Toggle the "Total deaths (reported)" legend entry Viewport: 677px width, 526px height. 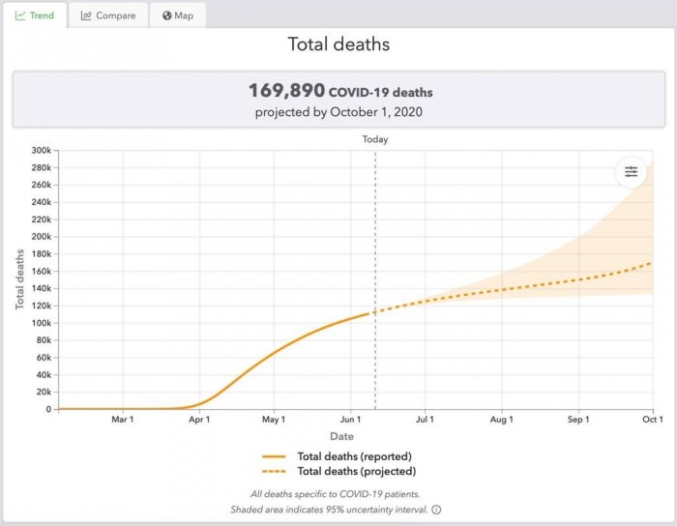(354, 456)
